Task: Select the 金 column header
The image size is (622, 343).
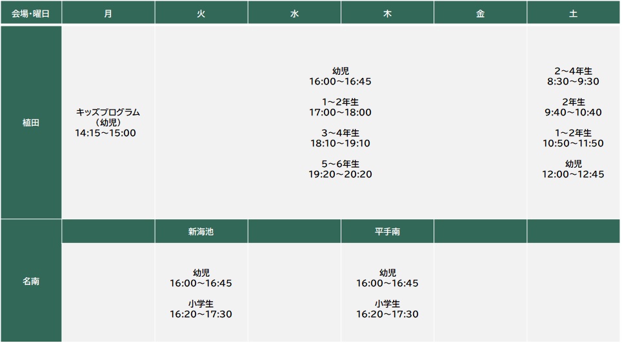Action: (480, 13)
